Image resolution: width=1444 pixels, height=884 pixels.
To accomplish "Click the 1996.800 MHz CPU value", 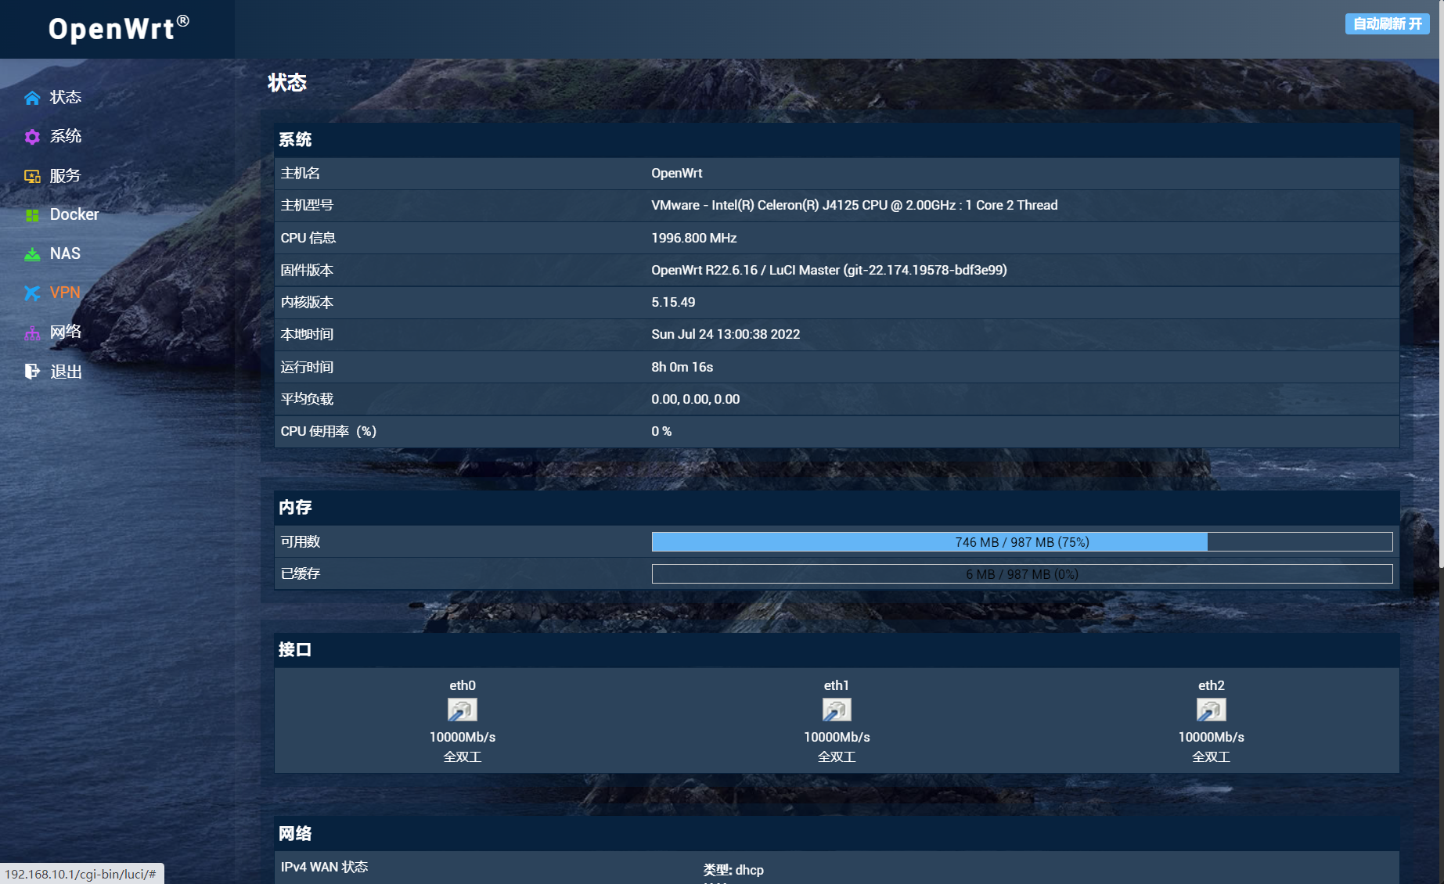I will [693, 238].
